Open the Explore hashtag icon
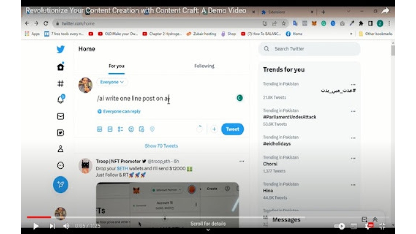The image size is (416, 234). tap(60, 84)
